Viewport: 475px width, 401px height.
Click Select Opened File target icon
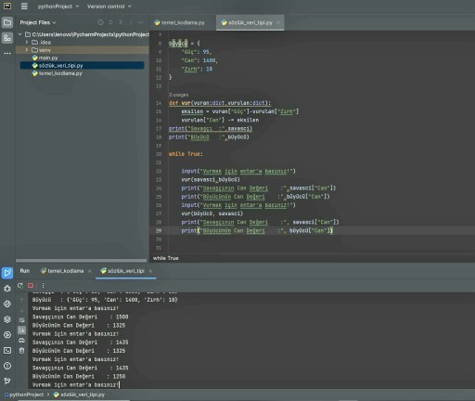100,22
